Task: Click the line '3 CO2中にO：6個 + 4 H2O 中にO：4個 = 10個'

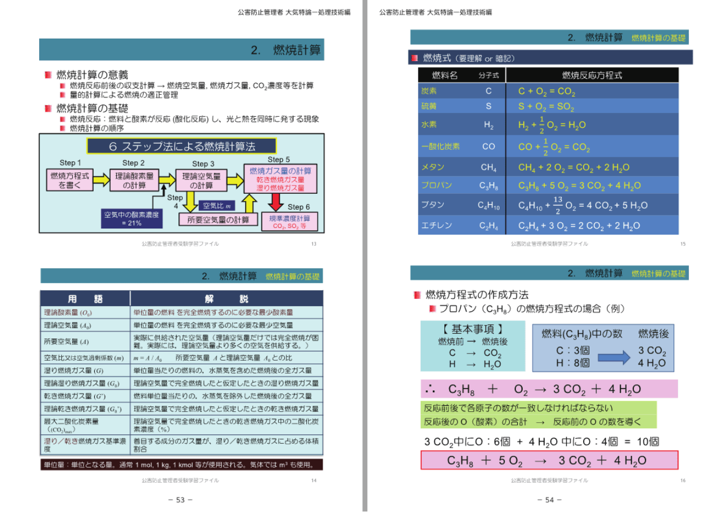Action: point(541,442)
